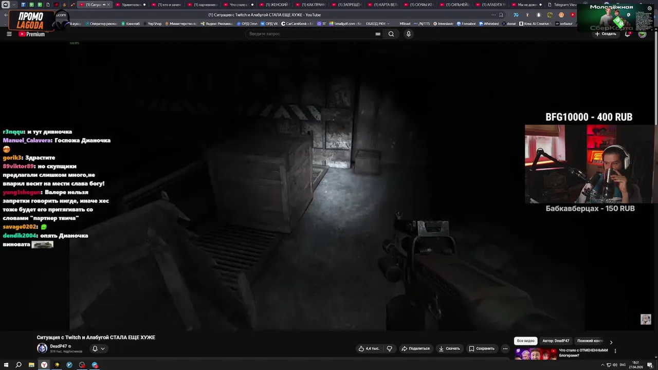Image resolution: width=658 pixels, height=370 pixels.
Task: Open the Кинопаб bookmark
Action: pos(130,24)
